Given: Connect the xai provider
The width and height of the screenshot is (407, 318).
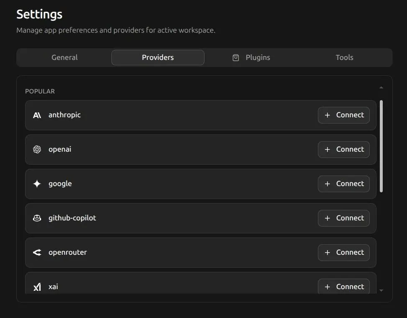Looking at the screenshot, I should pos(344,286).
